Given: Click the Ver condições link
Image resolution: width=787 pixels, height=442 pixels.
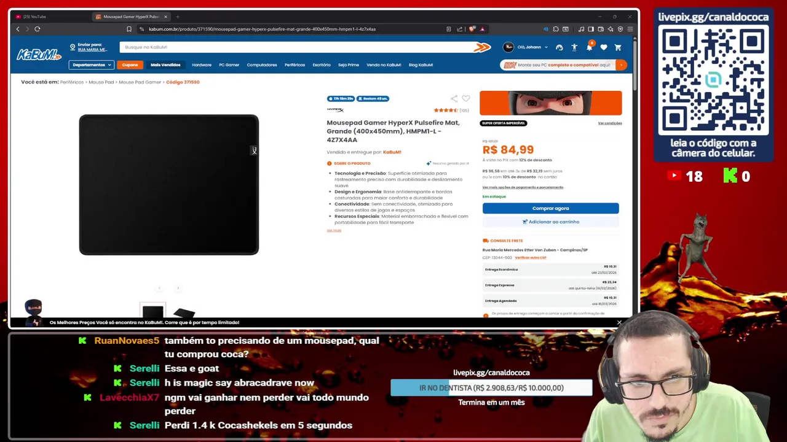Looking at the screenshot, I should [x=610, y=123].
